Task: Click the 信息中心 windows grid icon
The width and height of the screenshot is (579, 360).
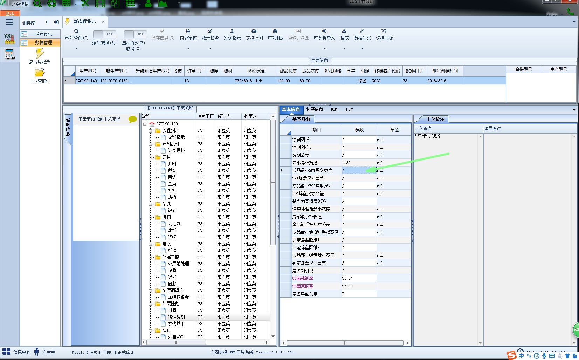Action: tap(6, 352)
